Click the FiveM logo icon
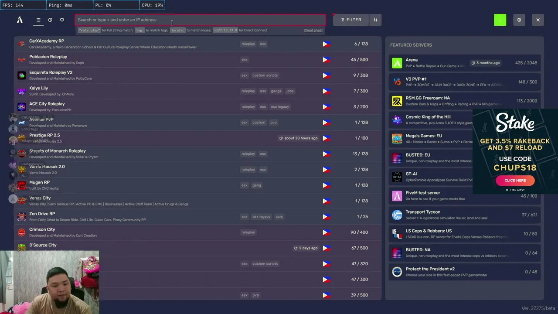 [20, 20]
